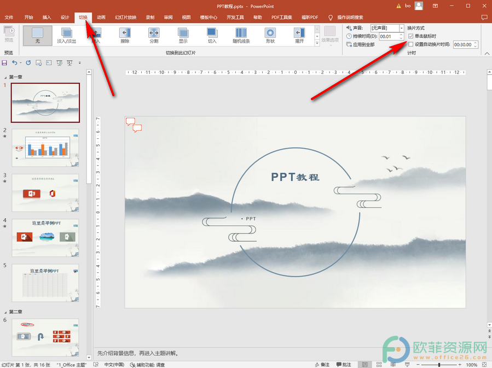Click the account profile picture
The image size is (492, 368).
[x=419, y=5]
